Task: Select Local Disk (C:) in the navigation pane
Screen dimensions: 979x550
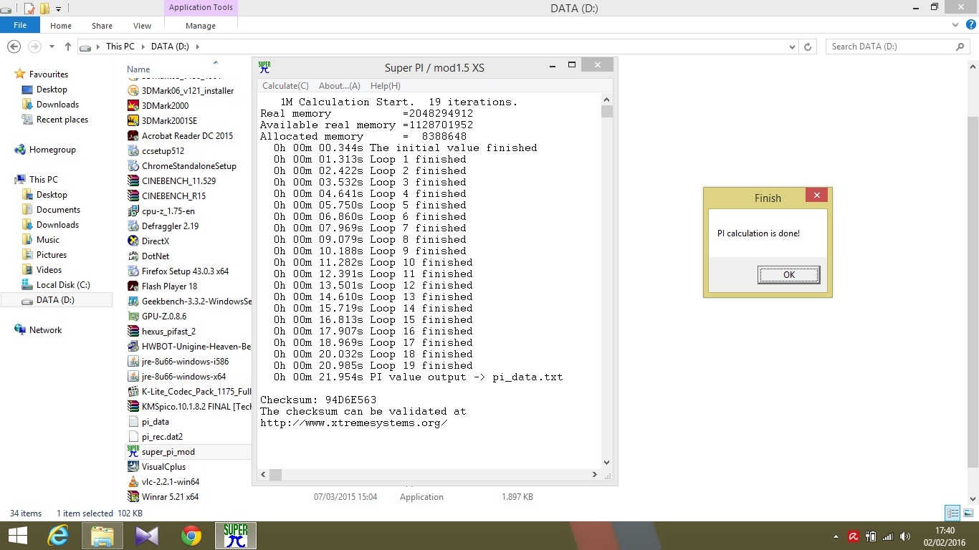Action: [x=63, y=285]
